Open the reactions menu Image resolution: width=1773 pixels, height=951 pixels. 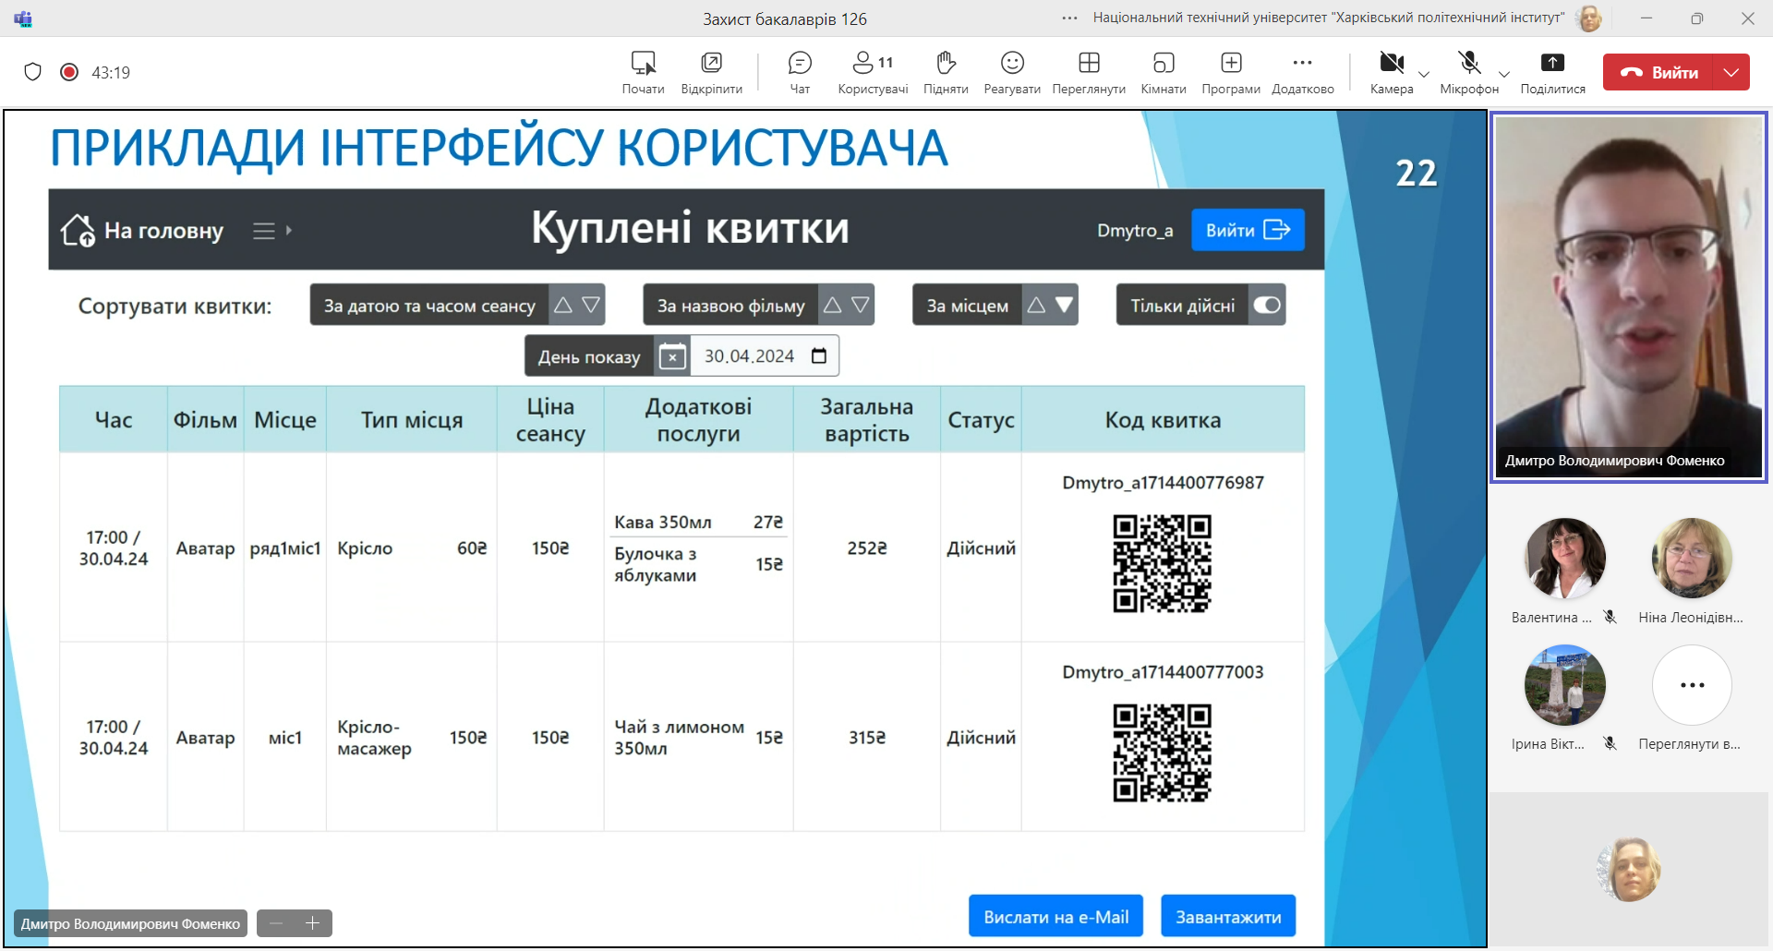coord(1012,72)
